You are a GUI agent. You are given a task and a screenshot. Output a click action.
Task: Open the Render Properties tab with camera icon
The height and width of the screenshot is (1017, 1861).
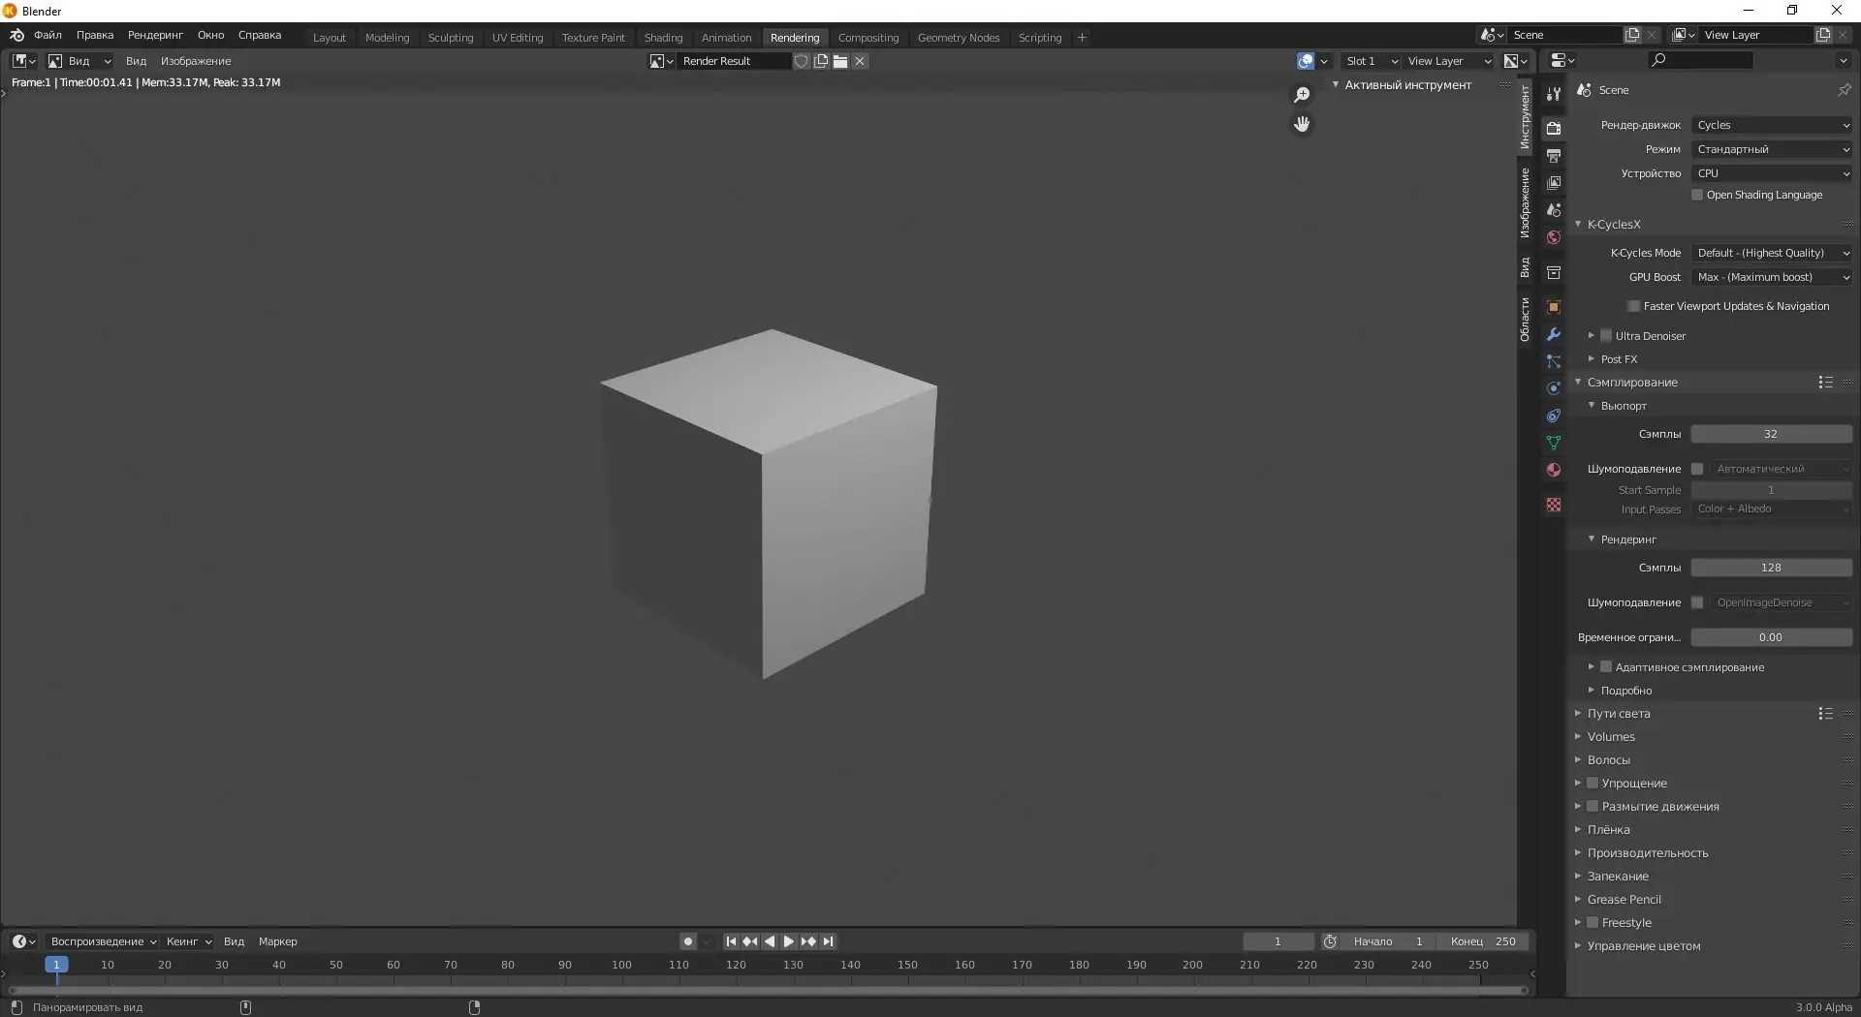1554,128
